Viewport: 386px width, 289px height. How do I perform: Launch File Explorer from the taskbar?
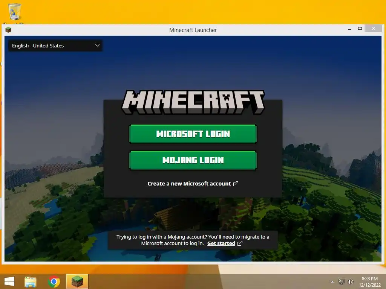[x=31, y=281]
